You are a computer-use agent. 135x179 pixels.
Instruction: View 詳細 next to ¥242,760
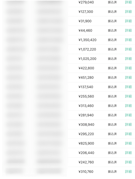pyautogui.click(x=128, y=162)
